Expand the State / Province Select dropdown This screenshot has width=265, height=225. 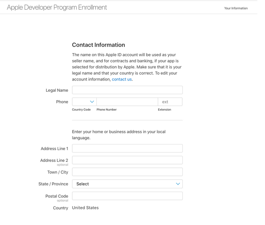127,184
